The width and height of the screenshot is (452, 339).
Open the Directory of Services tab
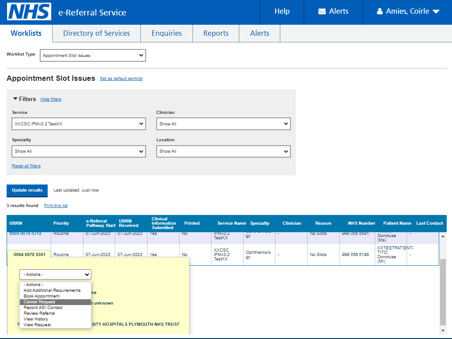[96, 33]
